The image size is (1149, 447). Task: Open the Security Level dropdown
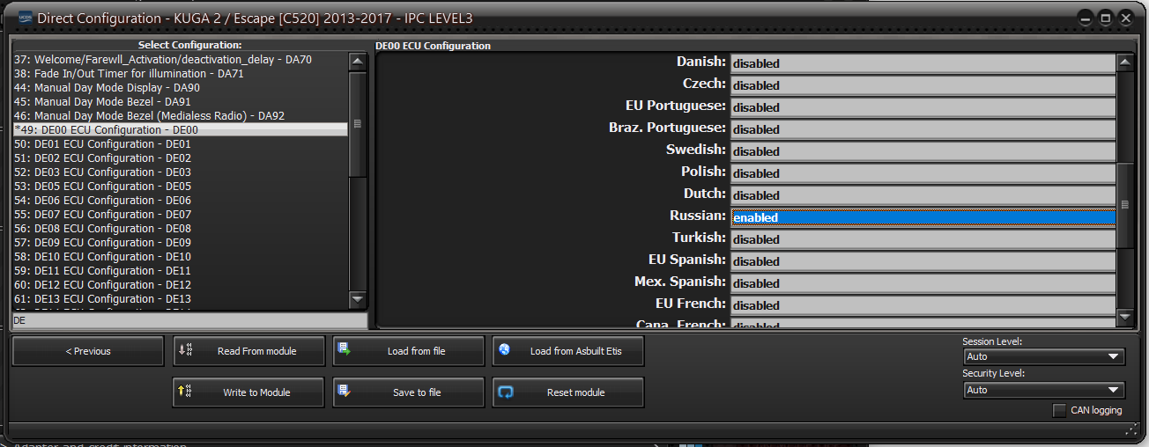pos(1044,390)
